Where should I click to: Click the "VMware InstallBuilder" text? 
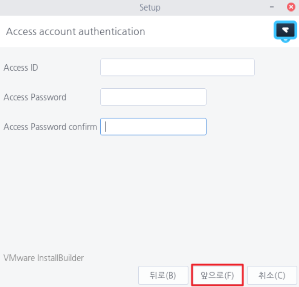click(x=44, y=258)
